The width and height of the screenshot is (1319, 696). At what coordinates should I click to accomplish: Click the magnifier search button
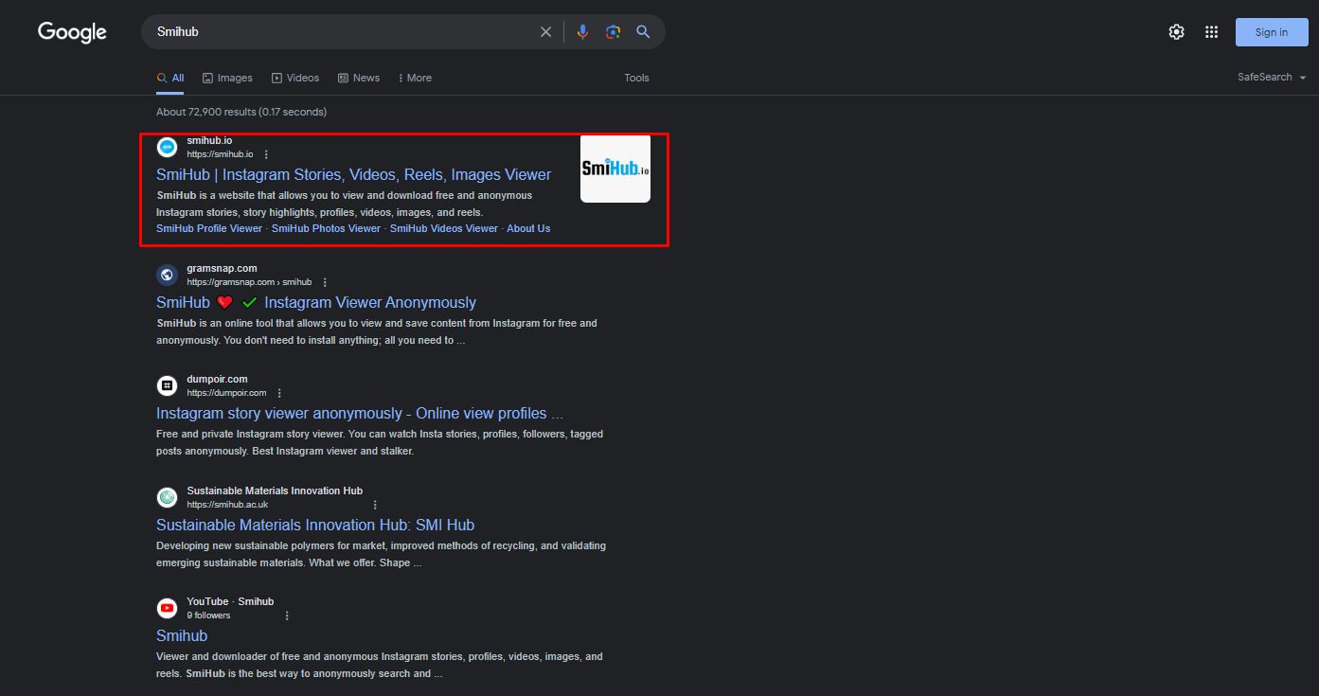[x=643, y=32]
